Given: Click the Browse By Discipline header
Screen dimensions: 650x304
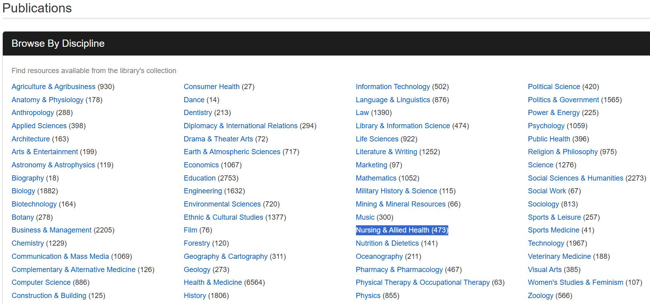Looking at the screenshot, I should pyautogui.click(x=58, y=44).
